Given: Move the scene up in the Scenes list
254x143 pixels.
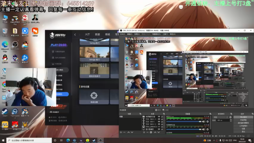Looking at the screenshot, I should point(129,132).
